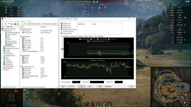191x107 pixels.
Task: Select Электропитание in the tree
Action: [x=11, y=41]
